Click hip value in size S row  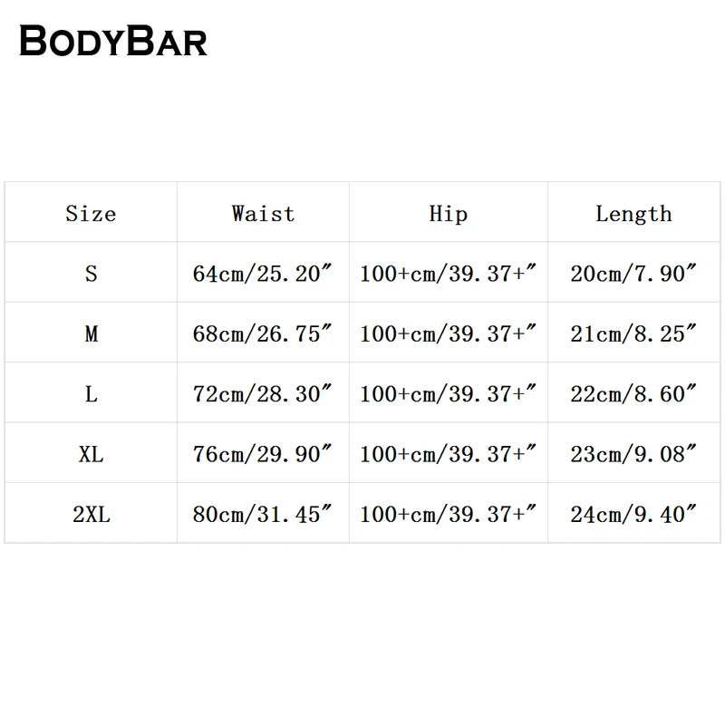449,273
